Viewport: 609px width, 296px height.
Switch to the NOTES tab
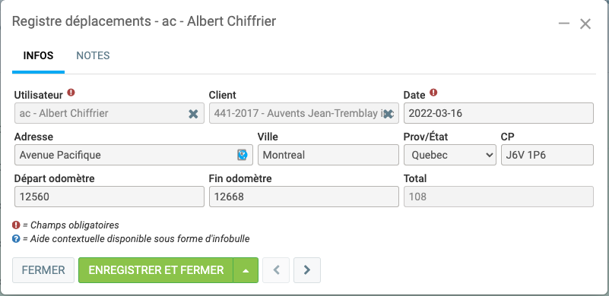(x=93, y=55)
